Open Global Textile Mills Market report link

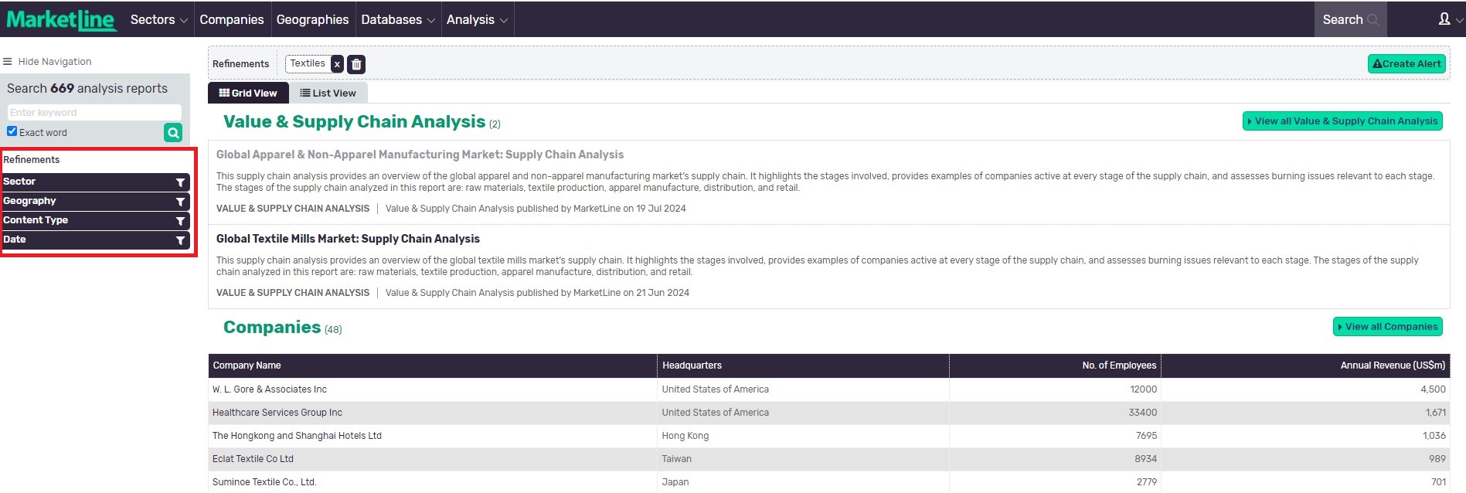coord(348,239)
